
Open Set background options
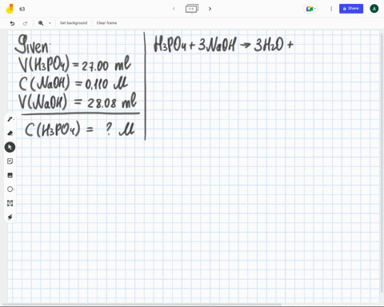click(x=74, y=23)
